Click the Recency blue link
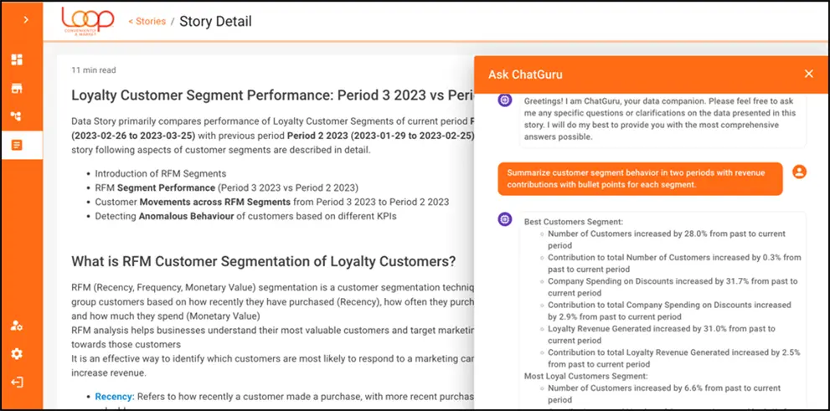This screenshot has height=411, width=830. pyautogui.click(x=115, y=396)
